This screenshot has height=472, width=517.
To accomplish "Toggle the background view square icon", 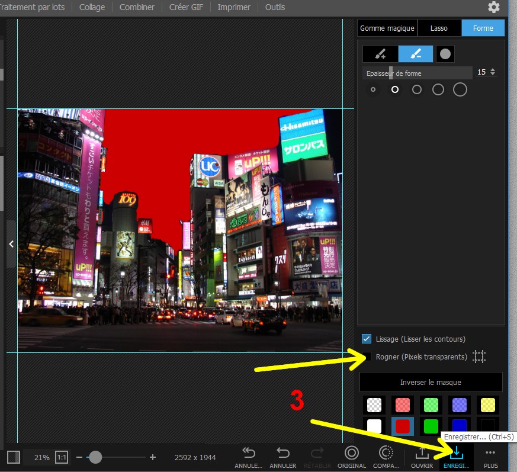I will coord(14,457).
